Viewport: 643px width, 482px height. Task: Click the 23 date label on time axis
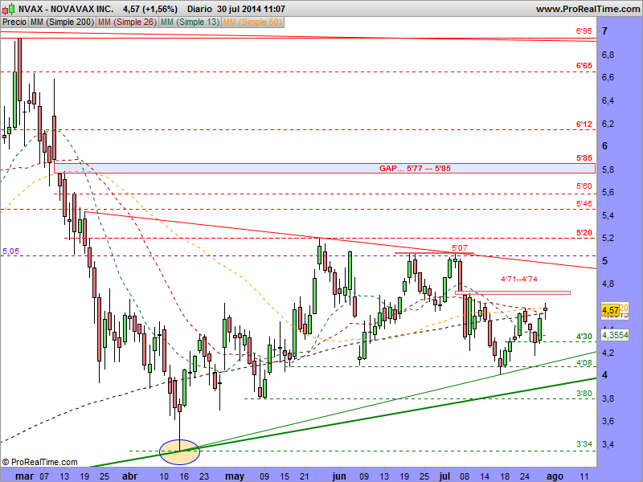tap(204, 476)
